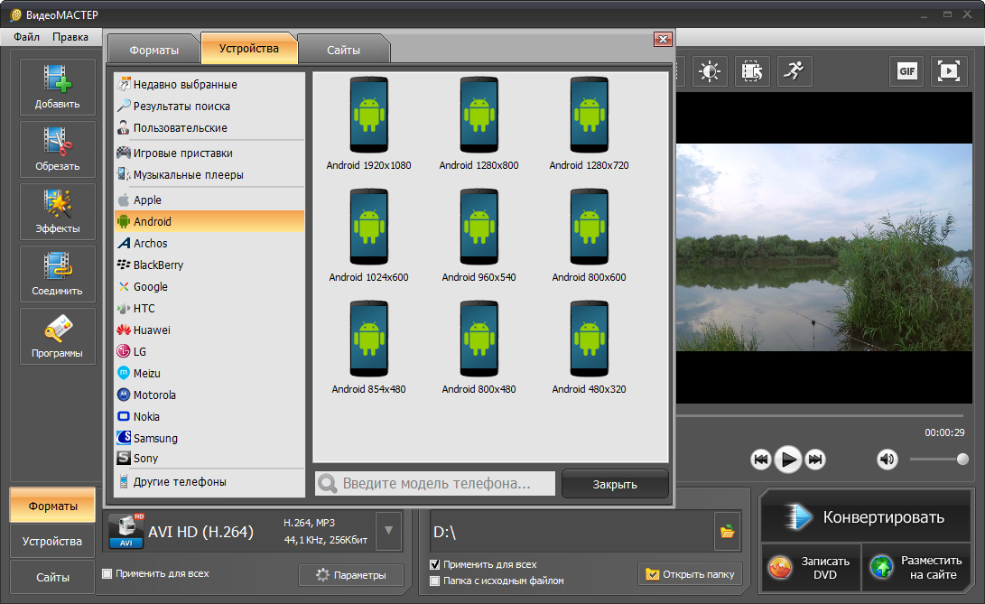Click the phone model search field
This screenshot has height=604, width=985.
(435, 483)
